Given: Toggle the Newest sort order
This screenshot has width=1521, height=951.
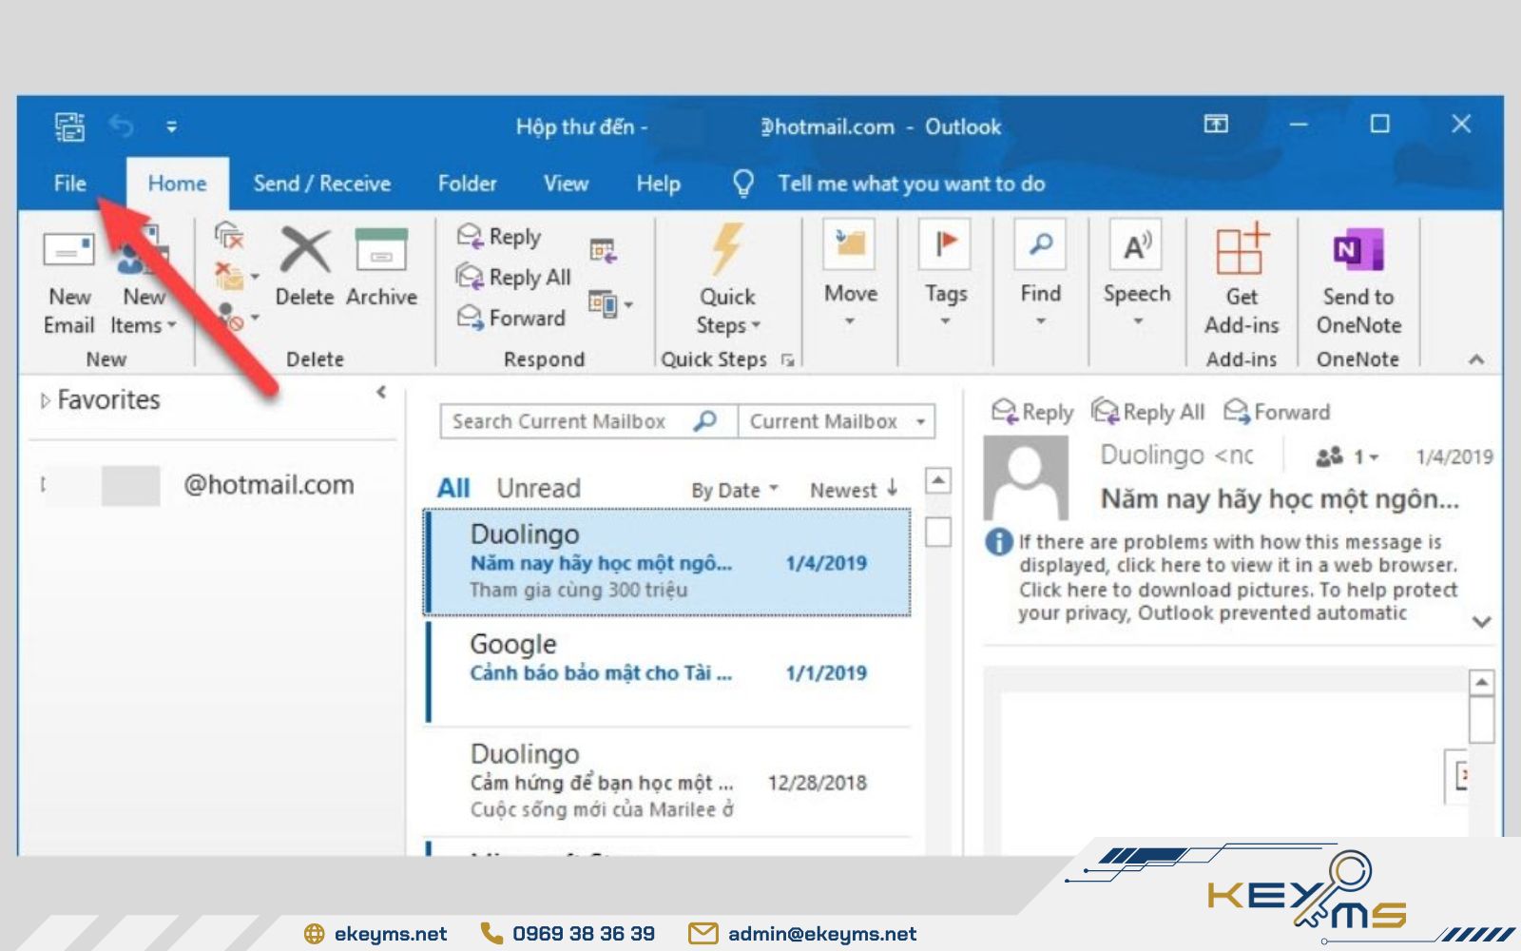Looking at the screenshot, I should [x=853, y=490].
